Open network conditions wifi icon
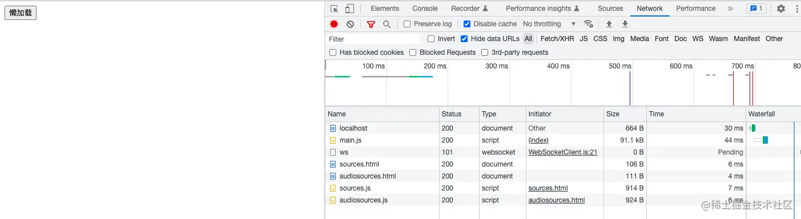801x219 pixels. coord(588,24)
